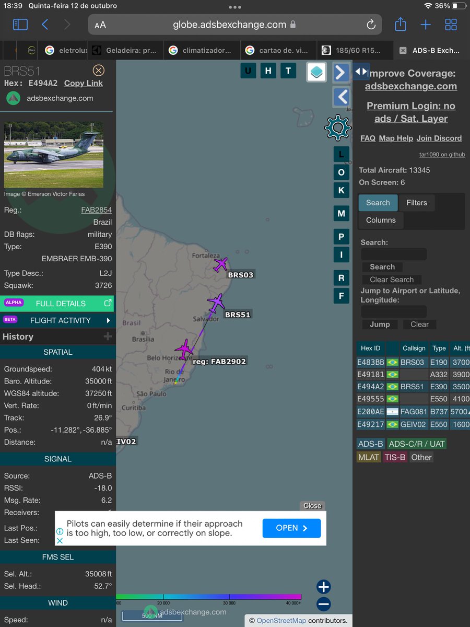Open the FAB2854 registration link

pyautogui.click(x=97, y=210)
